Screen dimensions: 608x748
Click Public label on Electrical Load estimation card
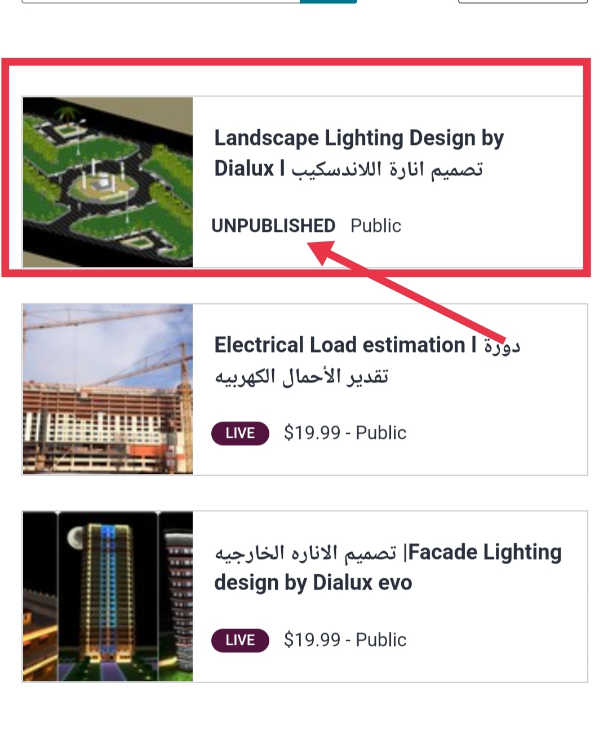[381, 433]
